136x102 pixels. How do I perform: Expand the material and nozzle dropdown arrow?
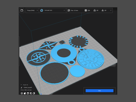64,10
